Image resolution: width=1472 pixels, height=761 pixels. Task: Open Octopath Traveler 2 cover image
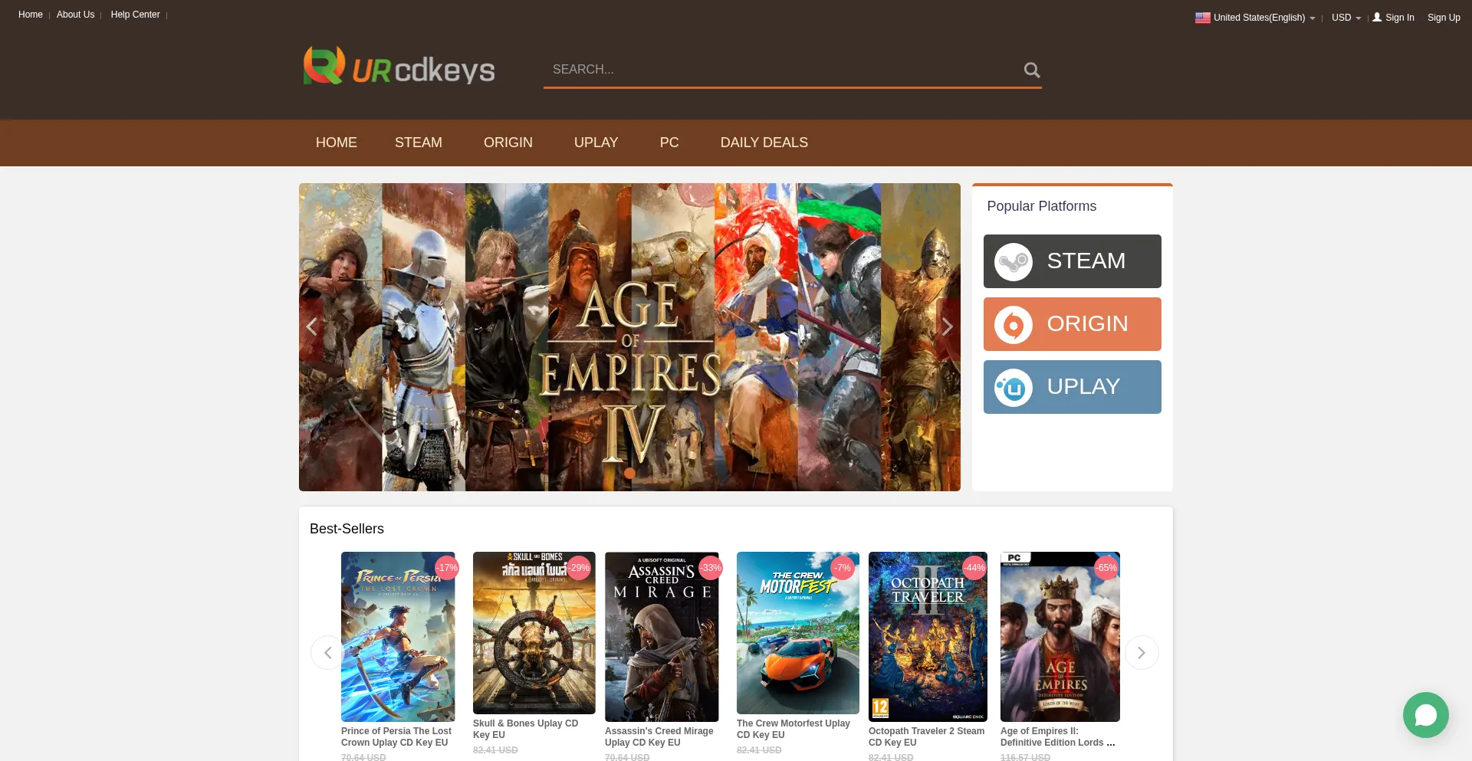[928, 637]
